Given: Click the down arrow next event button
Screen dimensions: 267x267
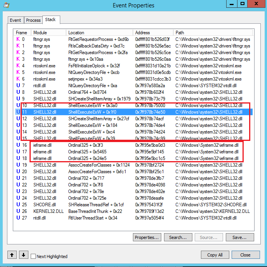Looking at the screenshot, I should (23, 255).
